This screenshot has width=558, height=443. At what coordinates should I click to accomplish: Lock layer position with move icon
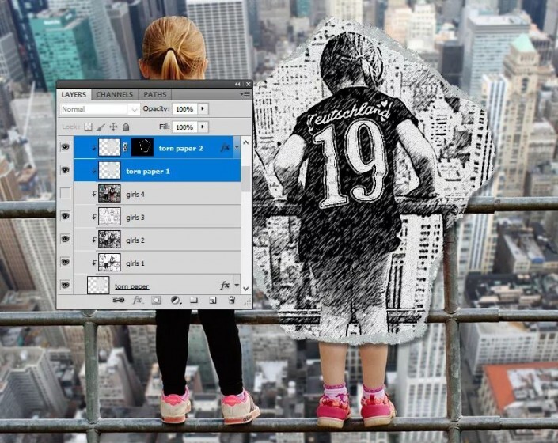coord(113,127)
